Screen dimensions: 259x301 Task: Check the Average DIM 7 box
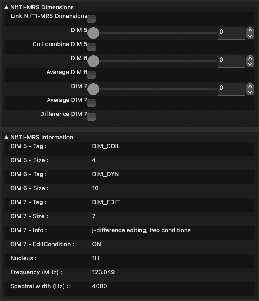coord(92,103)
